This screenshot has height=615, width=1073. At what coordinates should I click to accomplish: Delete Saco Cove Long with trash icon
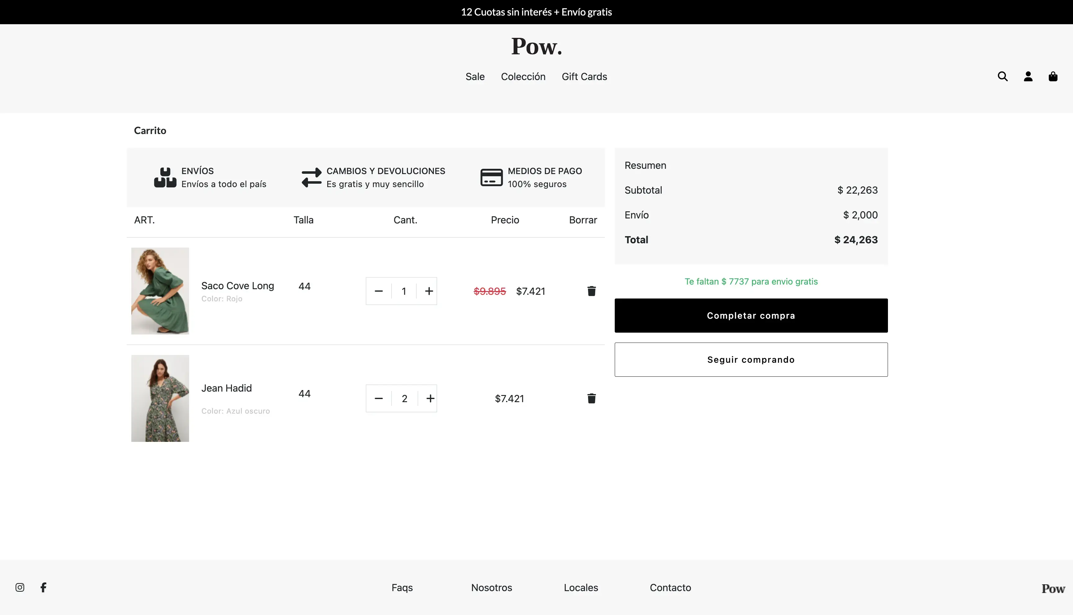(591, 291)
